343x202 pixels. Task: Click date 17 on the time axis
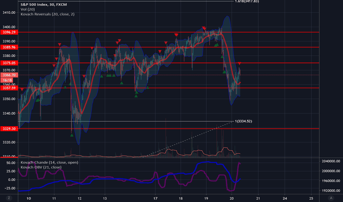coord(155,198)
